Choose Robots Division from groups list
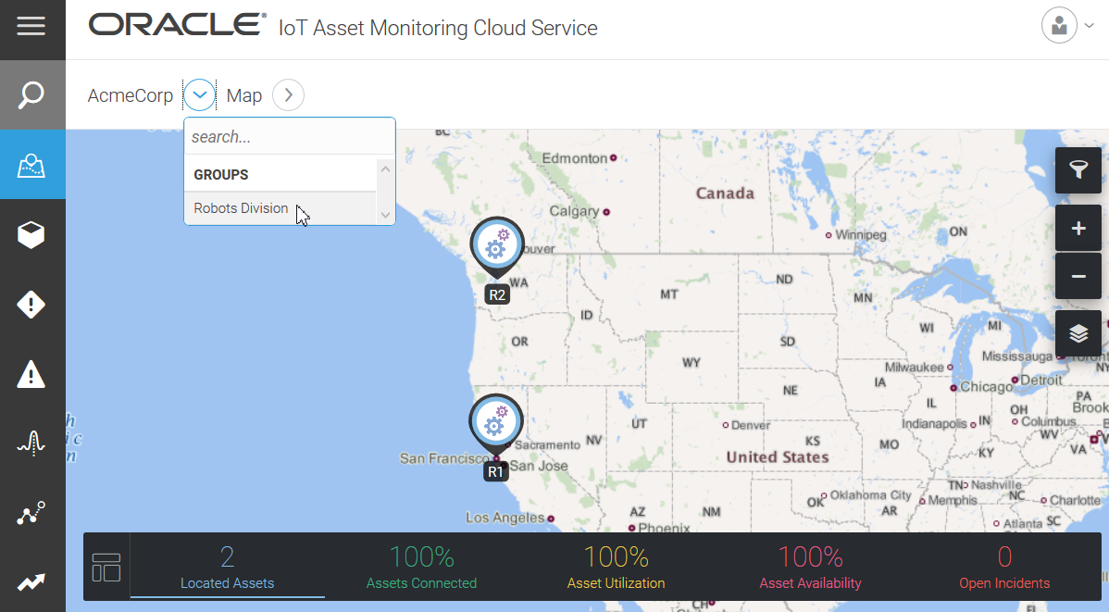1109x612 pixels. click(280, 208)
